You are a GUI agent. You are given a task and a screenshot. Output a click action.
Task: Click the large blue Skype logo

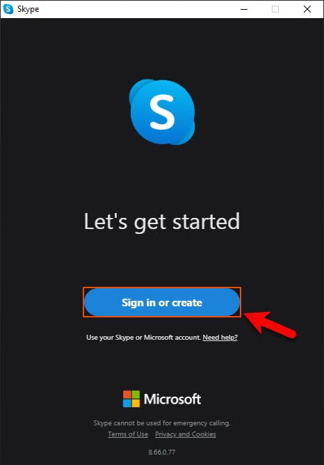click(162, 112)
